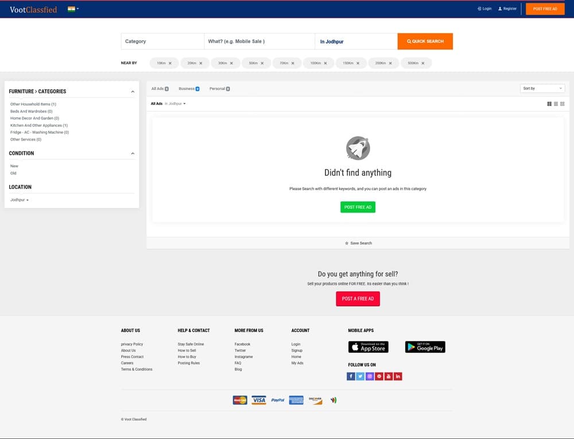Click the green Post Free Ad button
574x439 pixels.
click(358, 207)
